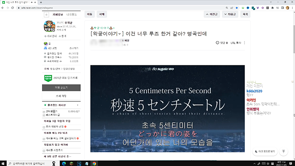Viewport: 295px width, 166px height.
Task: Click the address bar URL field
Action: [x=121, y=8]
